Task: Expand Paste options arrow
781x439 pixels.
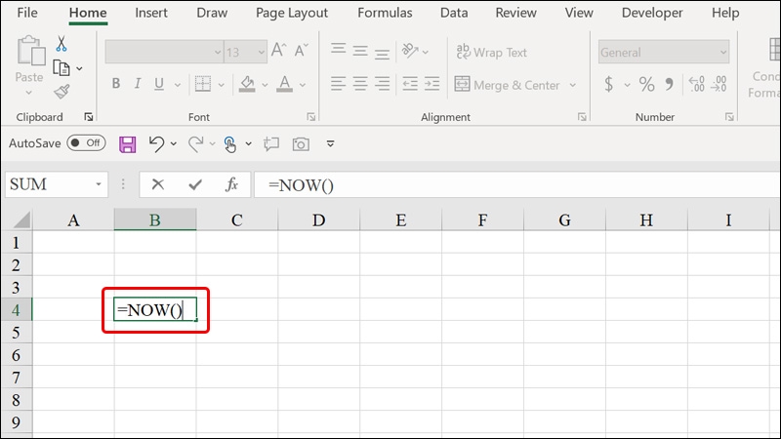Action: (x=28, y=93)
